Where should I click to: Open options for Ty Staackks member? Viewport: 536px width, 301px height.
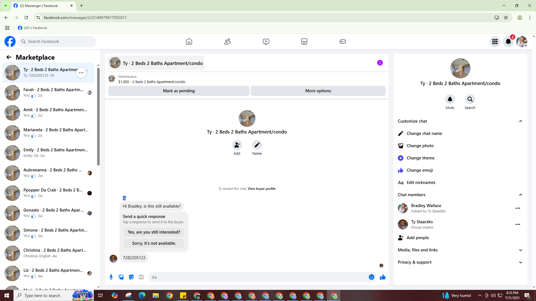tap(518, 224)
